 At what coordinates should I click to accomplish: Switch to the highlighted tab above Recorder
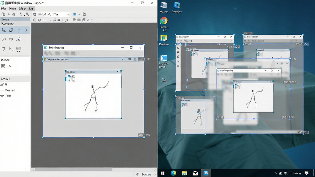click(15, 19)
